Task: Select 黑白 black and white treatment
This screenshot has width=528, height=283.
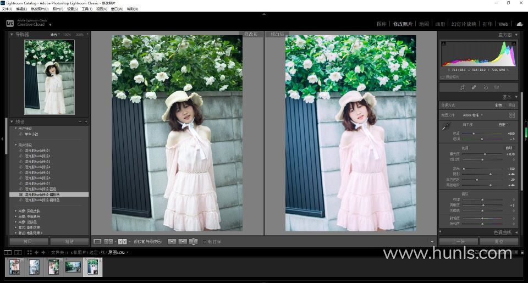Action: 512,106
